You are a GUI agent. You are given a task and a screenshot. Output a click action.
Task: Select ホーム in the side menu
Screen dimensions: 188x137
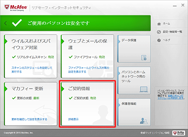(x=167, y=24)
